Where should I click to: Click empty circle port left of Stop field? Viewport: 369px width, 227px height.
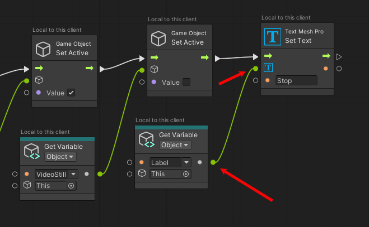pos(255,80)
